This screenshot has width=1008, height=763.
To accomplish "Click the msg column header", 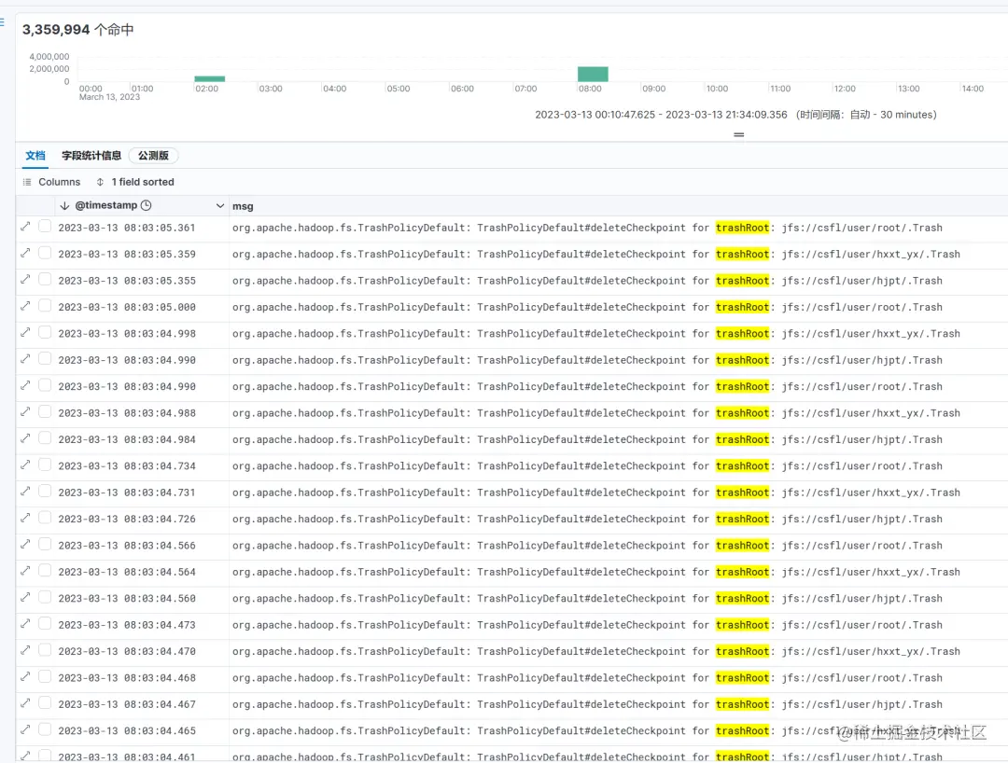I will click(243, 206).
